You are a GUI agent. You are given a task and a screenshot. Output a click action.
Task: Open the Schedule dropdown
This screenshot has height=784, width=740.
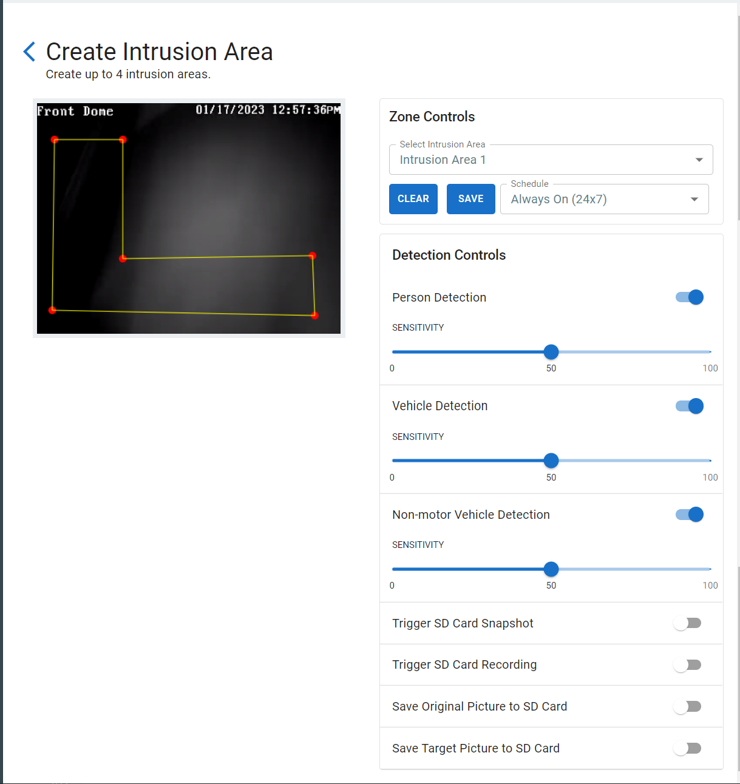pos(604,199)
